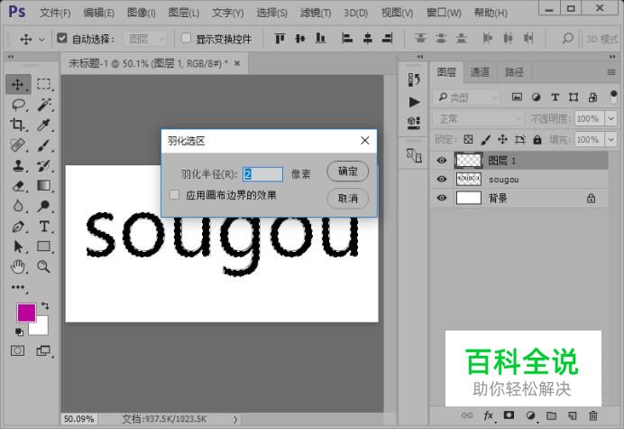Select the Eyedropper tool

coord(44,125)
